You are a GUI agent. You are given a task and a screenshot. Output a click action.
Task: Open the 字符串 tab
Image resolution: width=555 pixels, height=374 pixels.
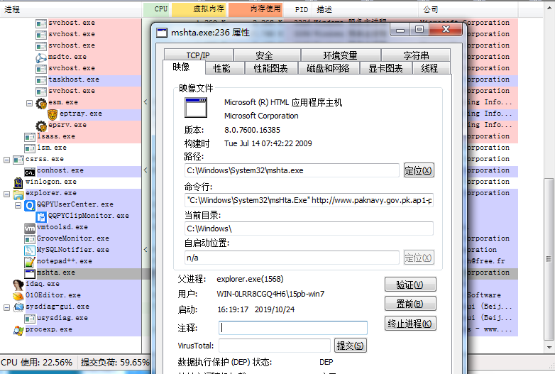(x=416, y=55)
